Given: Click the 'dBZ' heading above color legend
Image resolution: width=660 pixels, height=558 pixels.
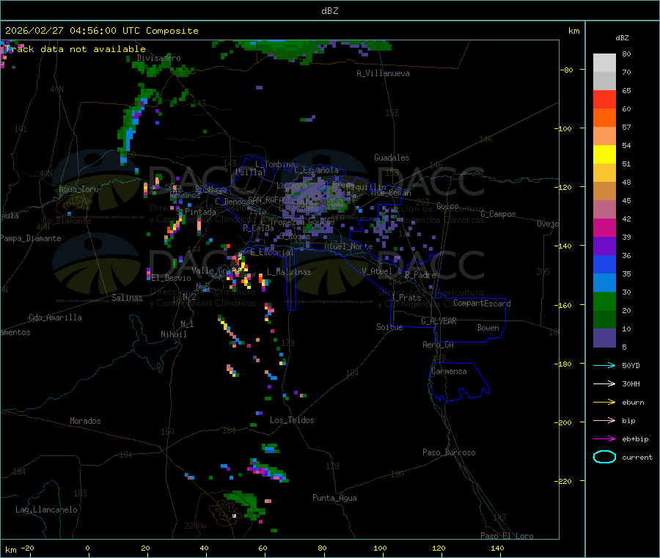Looking at the screenshot, I should tap(622, 38).
